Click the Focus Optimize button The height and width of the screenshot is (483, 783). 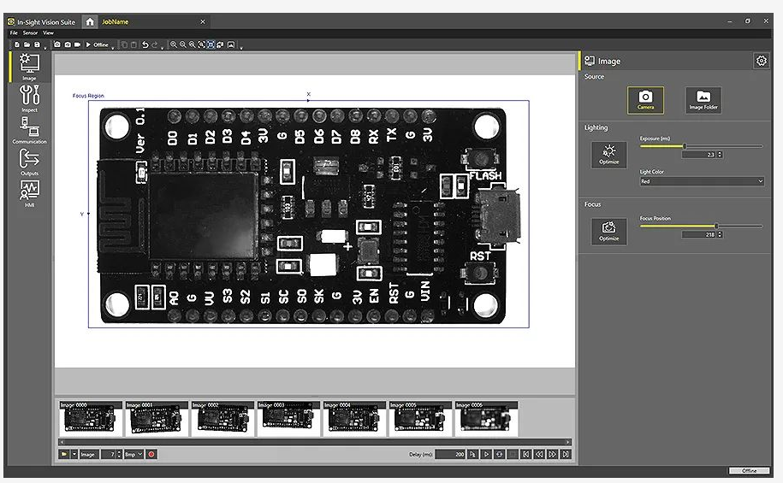click(608, 232)
